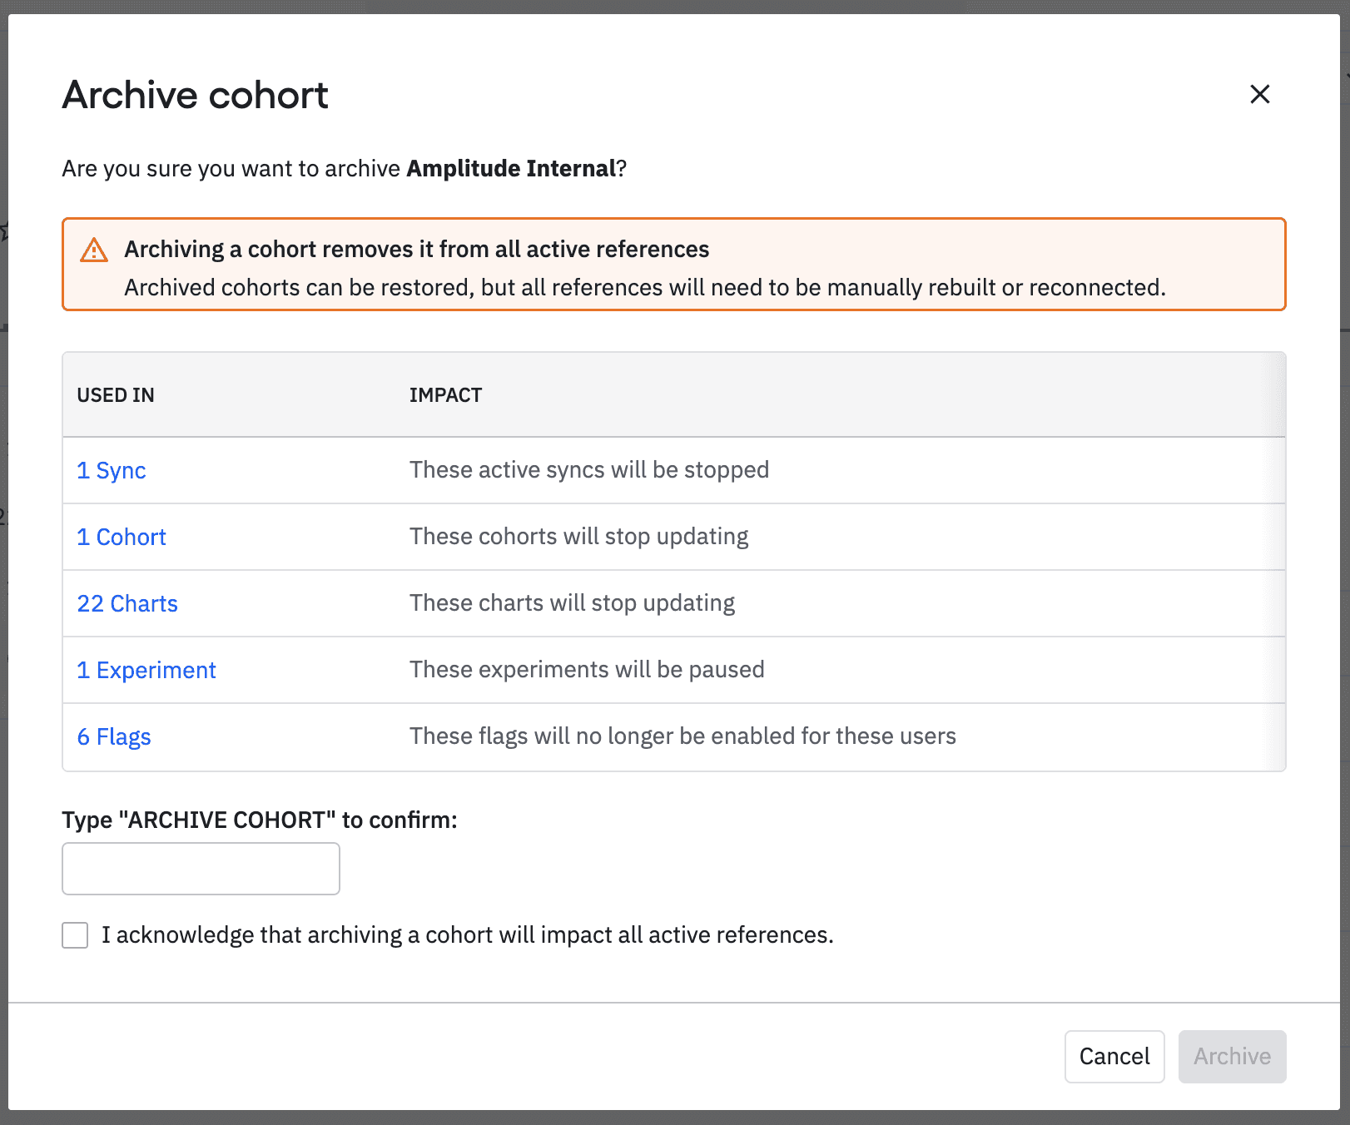The width and height of the screenshot is (1350, 1125).
Task: Open the 6 Flags link
Action: pyautogui.click(x=114, y=736)
